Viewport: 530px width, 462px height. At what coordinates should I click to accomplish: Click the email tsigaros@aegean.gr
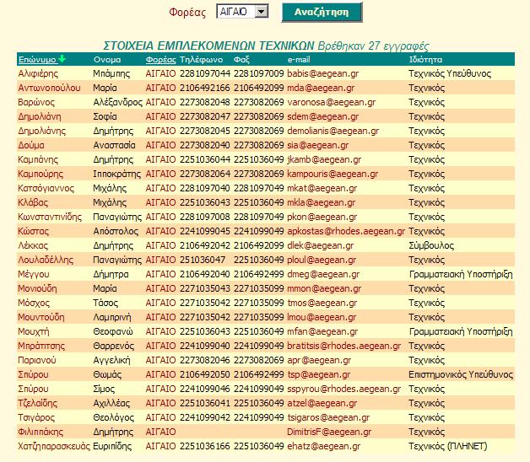pyautogui.click(x=328, y=418)
